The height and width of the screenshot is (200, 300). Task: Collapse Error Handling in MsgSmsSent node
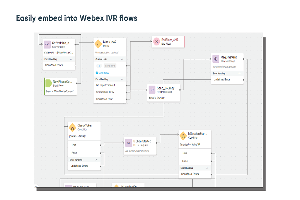[x=239, y=73]
